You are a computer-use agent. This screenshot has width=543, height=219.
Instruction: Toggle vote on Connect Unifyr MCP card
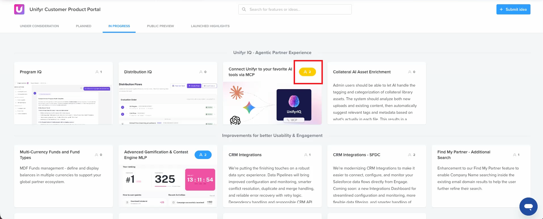[x=308, y=72]
